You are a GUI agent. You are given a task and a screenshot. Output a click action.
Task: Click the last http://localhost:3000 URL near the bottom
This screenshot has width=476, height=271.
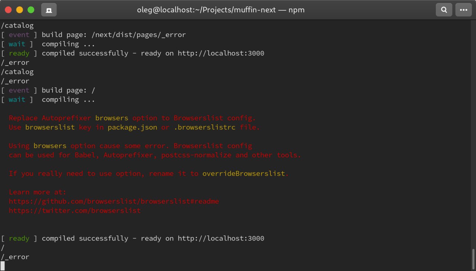click(221, 238)
